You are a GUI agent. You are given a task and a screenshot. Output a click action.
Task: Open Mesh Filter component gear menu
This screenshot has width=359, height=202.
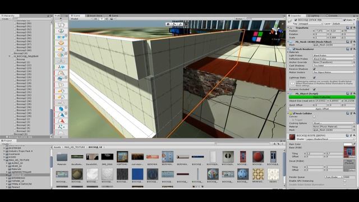(x=354, y=42)
